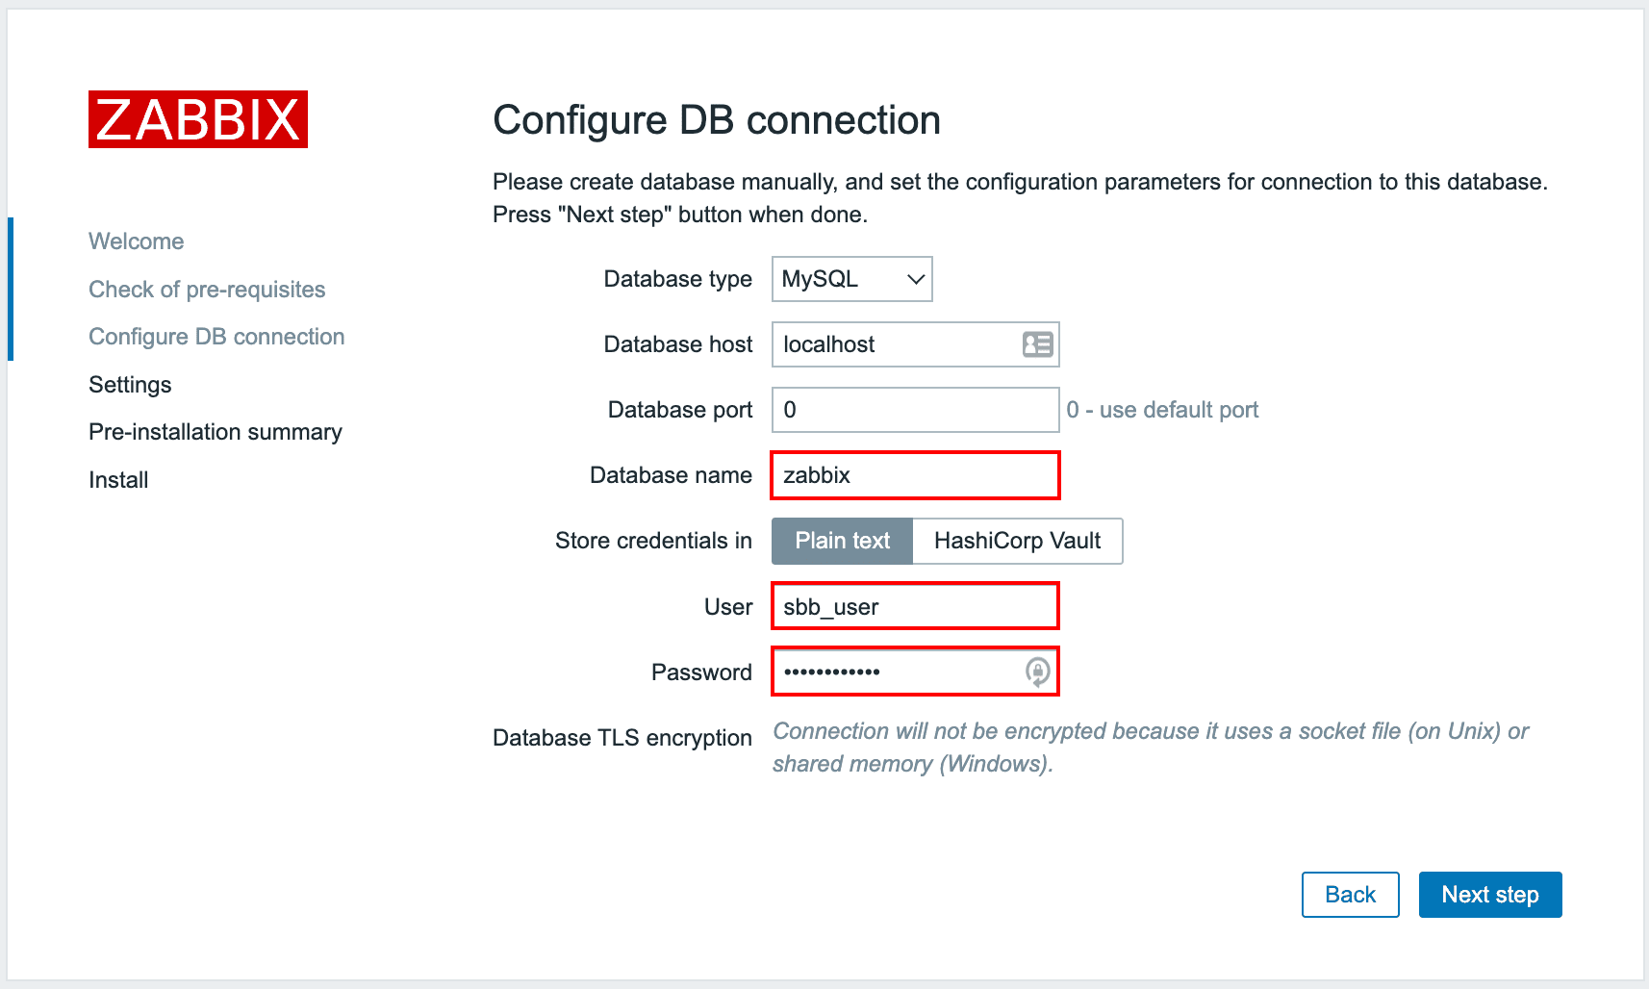Go to Check of pre-requisites step
This screenshot has width=1649, height=989.
pos(207,290)
